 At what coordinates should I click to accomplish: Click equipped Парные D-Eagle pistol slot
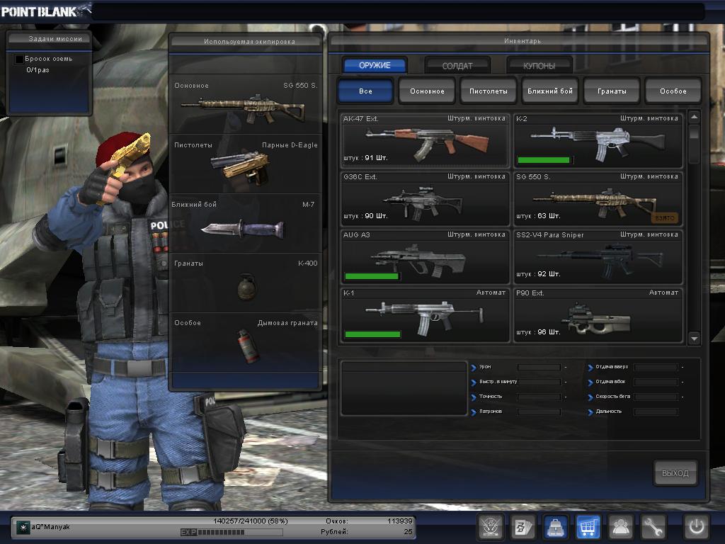(246, 164)
